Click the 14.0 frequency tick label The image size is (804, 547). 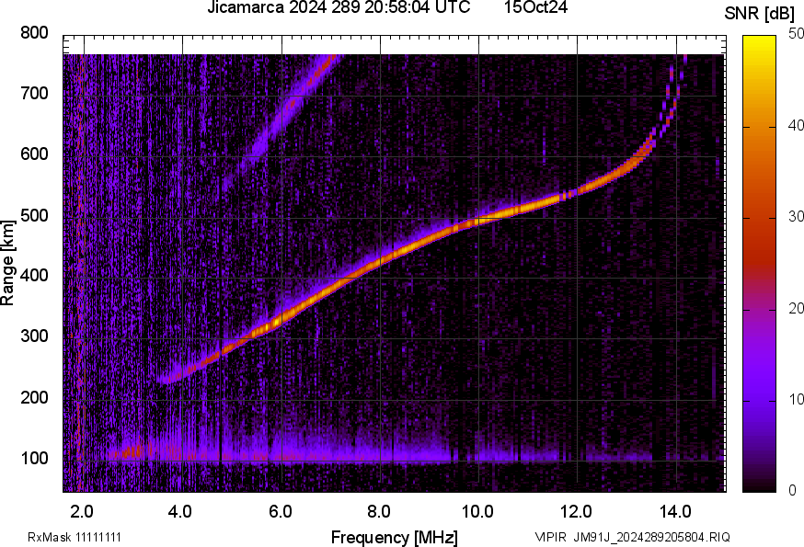tap(675, 510)
